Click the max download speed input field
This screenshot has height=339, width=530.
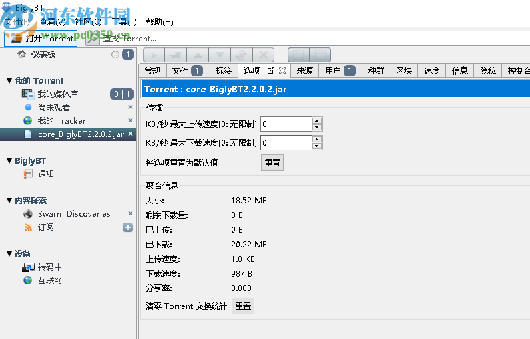(286, 143)
